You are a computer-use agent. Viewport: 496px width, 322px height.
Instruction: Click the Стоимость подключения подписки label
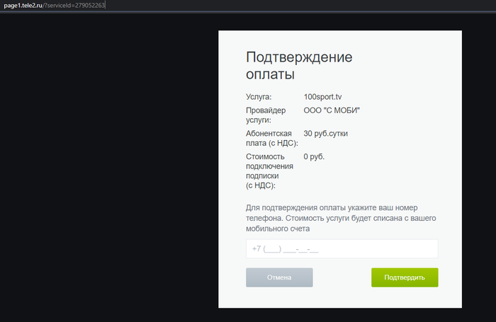[269, 171]
